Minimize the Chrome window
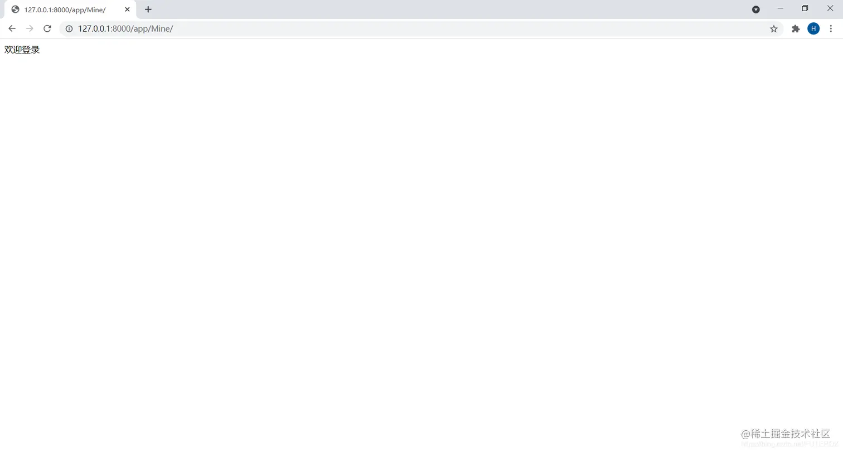This screenshot has height=452, width=843. pos(781,8)
